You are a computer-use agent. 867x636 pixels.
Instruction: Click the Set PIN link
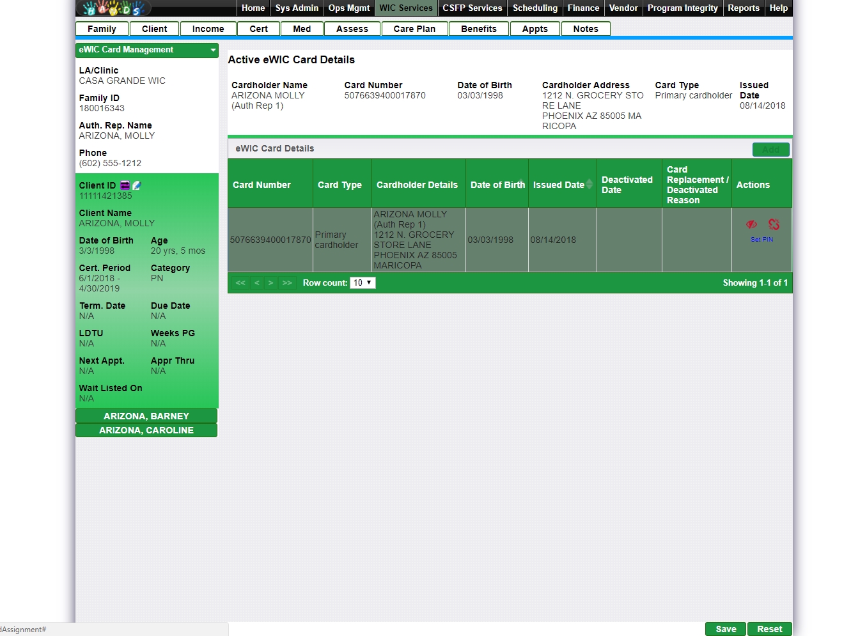click(762, 240)
